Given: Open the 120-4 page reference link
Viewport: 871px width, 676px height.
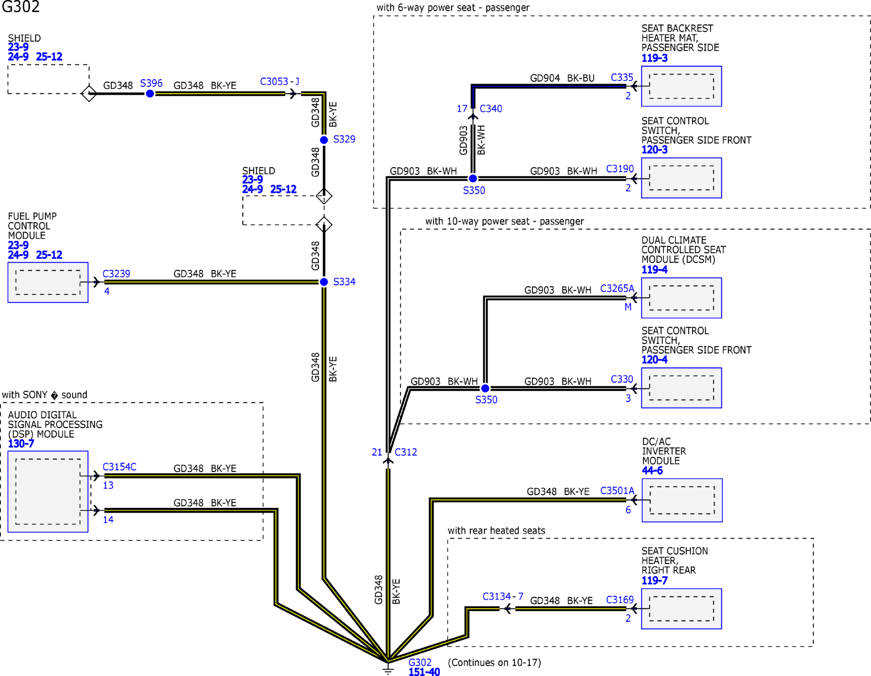Looking at the screenshot, I should 654,360.
